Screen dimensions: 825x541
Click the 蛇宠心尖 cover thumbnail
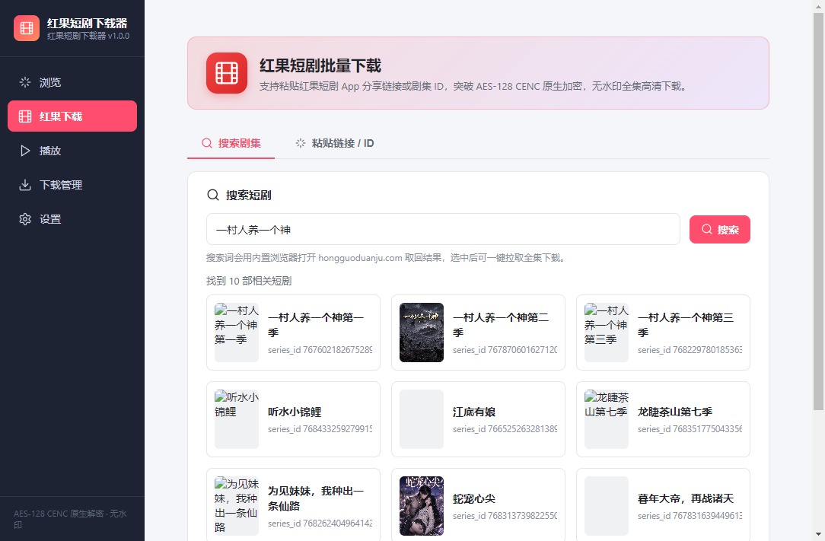click(x=422, y=506)
